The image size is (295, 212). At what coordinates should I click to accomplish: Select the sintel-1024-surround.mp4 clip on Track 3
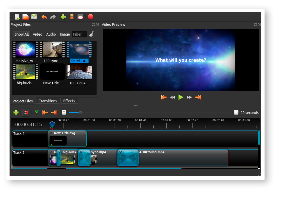(x=173, y=158)
